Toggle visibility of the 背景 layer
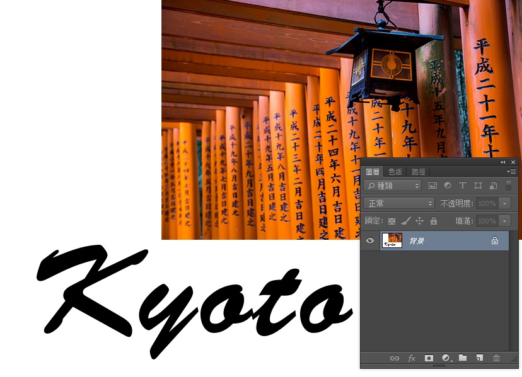This screenshot has width=522, height=377. click(370, 240)
